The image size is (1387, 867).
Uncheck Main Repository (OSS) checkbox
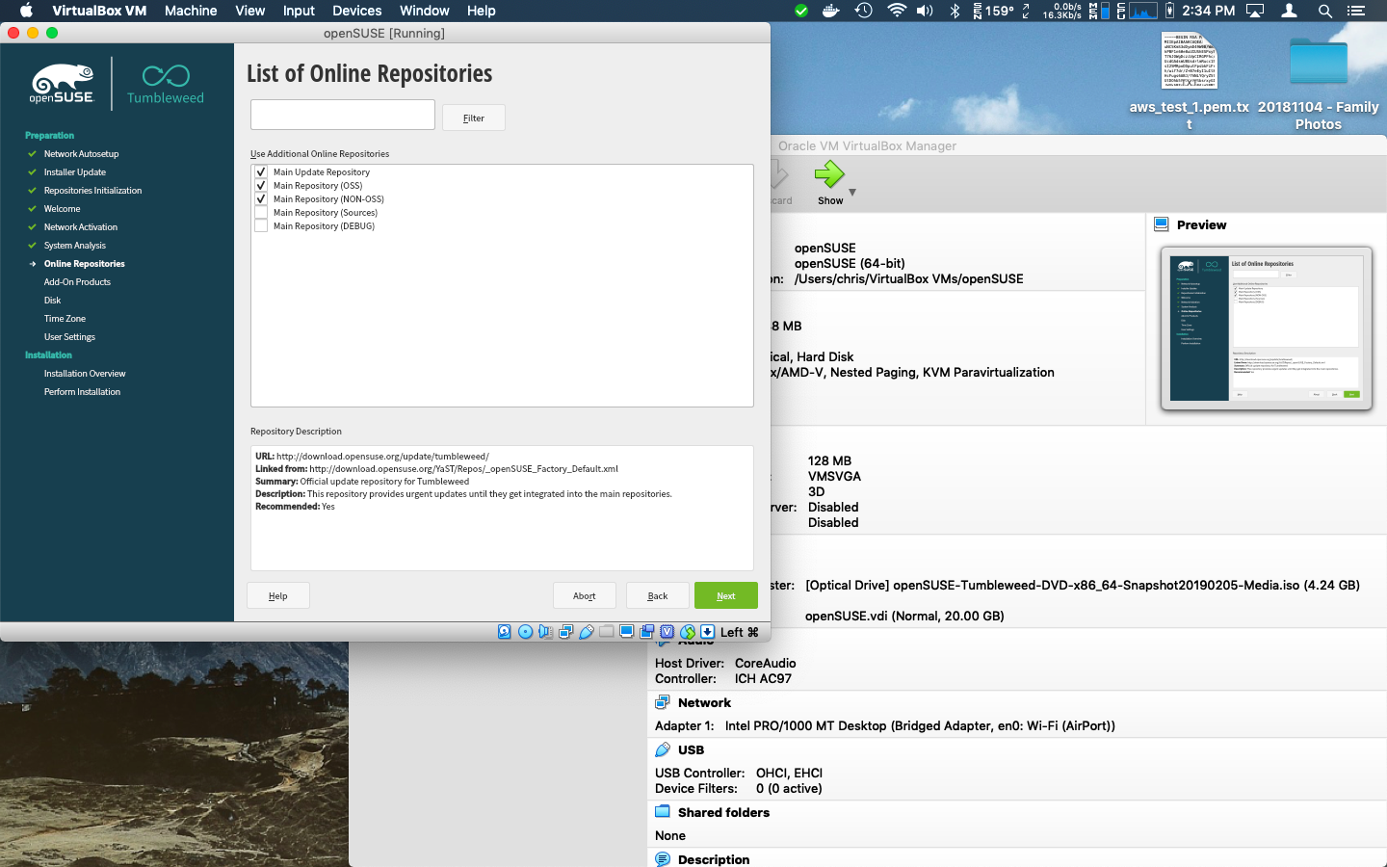(x=261, y=186)
